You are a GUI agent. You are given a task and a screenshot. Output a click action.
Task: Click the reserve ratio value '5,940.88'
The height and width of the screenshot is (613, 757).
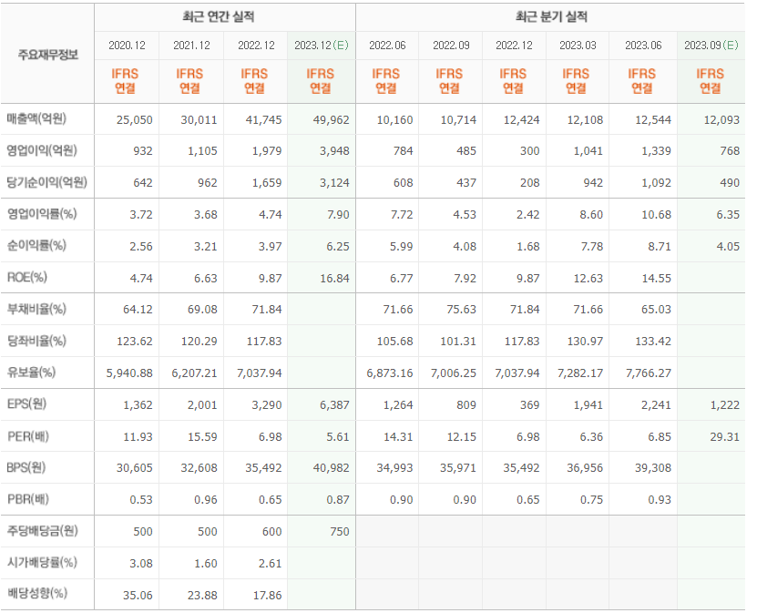tap(130, 373)
